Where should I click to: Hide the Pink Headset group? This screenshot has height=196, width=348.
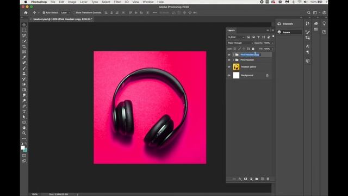(x=229, y=60)
